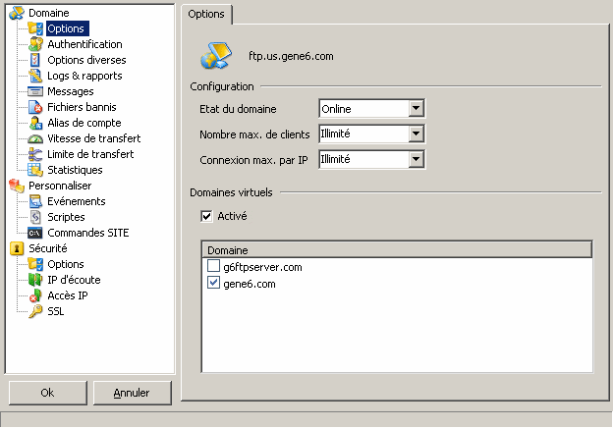
Task: Click the Illimité field for Nombre max. de clients
Action: tap(364, 134)
